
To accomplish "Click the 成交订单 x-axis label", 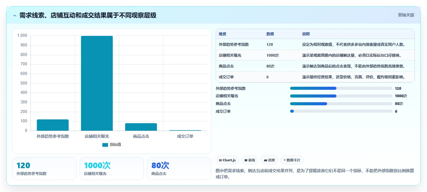I will pos(185,136).
